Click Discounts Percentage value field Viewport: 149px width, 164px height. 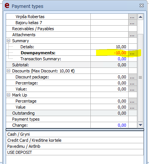(x=109, y=83)
